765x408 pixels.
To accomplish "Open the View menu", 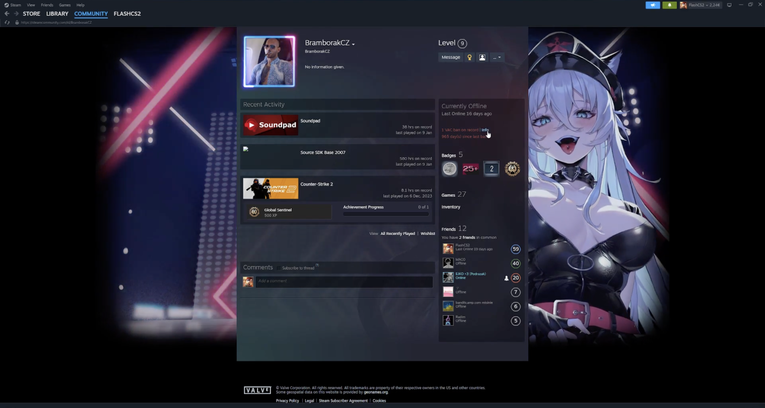I will click(x=31, y=5).
